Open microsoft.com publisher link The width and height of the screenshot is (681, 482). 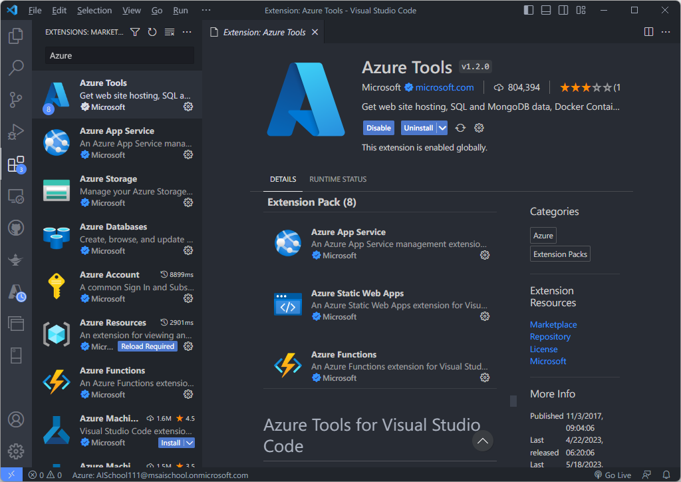coord(444,87)
